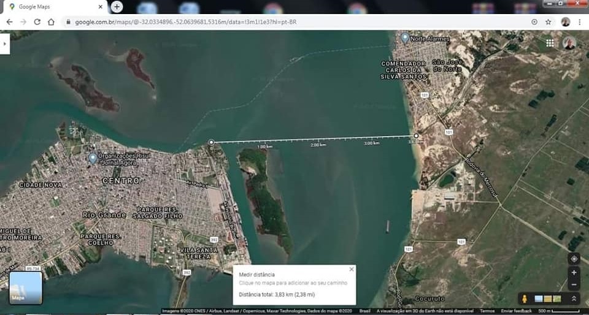Expand the imagery strip with double chevron
Viewport: 589px width, 315px height.
pos(574,298)
